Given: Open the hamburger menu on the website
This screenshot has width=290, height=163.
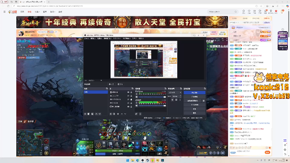Looking at the screenshot, I should [4, 12].
